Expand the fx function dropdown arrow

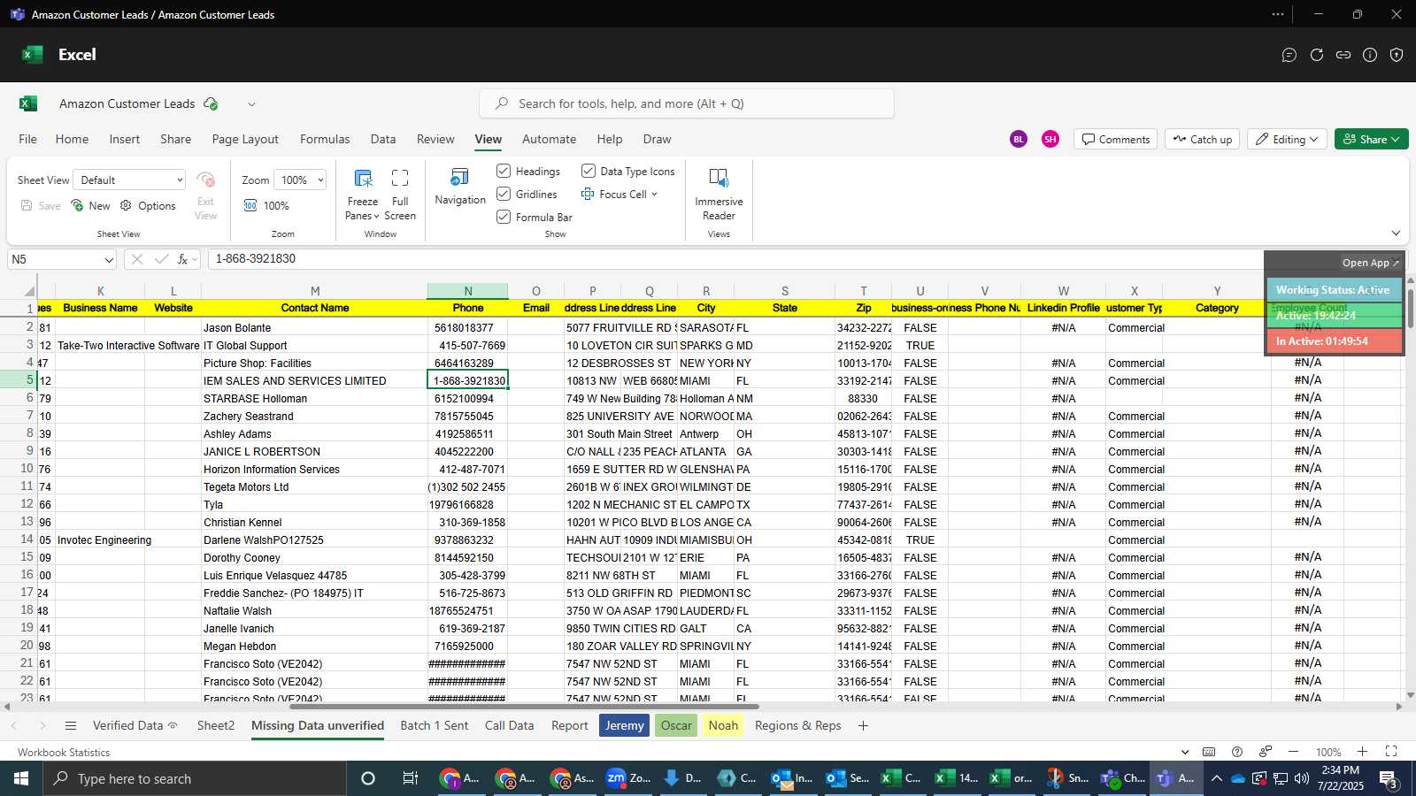[x=195, y=260]
